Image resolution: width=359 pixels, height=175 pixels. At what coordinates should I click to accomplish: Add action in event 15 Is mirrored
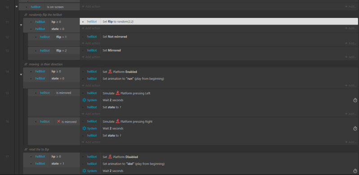[91, 114]
